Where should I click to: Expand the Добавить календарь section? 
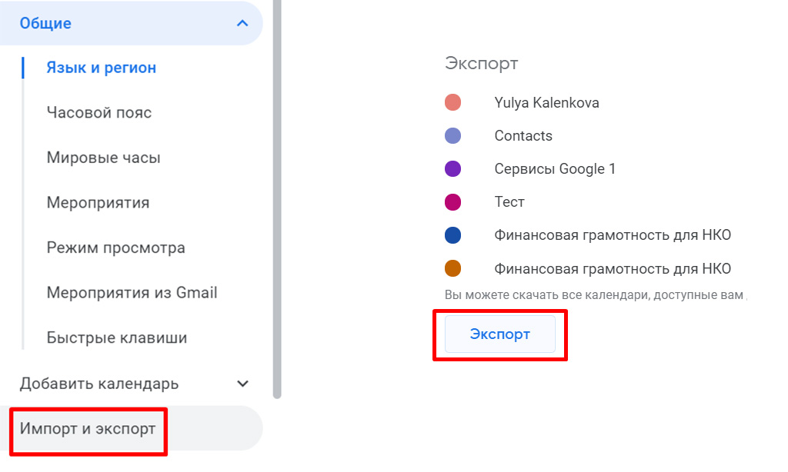point(242,383)
